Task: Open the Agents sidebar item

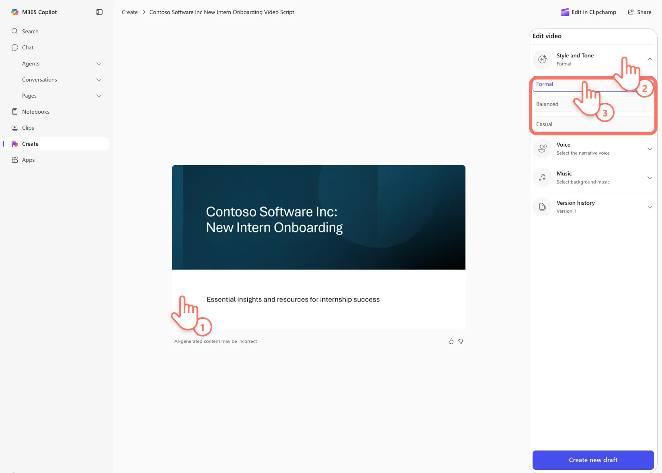Action: (x=56, y=63)
